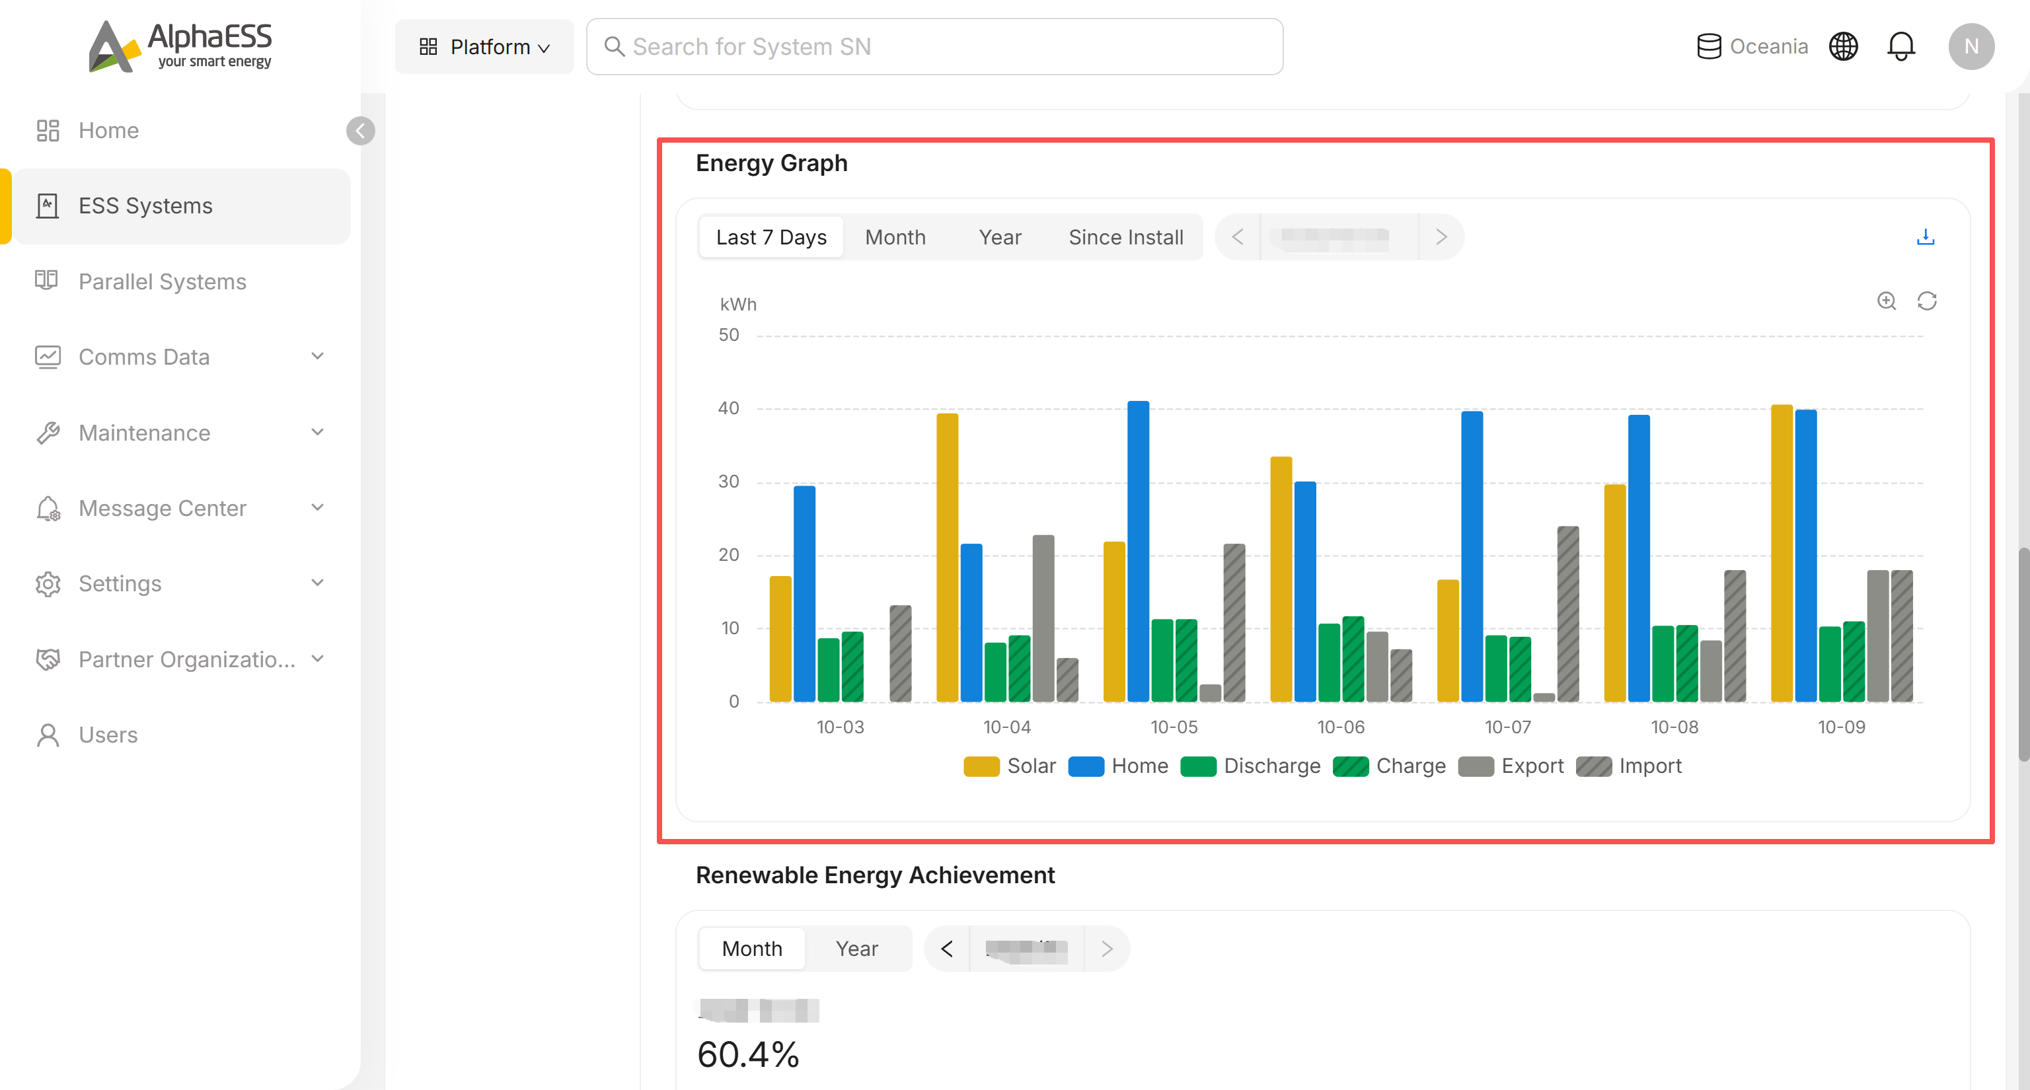Image resolution: width=2030 pixels, height=1090 pixels.
Task: Open Energy Graph date picker field
Action: (1338, 237)
